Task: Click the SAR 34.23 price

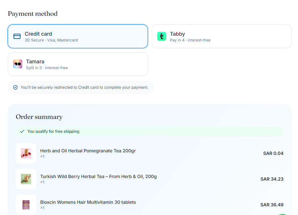Action: click(x=272, y=179)
